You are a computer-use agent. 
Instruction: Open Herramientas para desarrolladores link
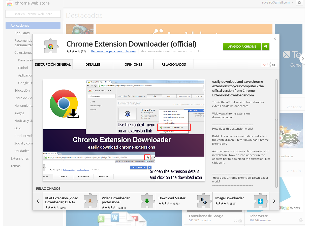(113, 51)
